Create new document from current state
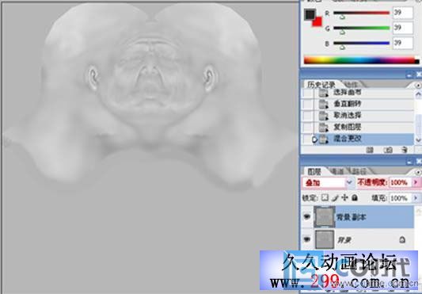Screen dimensions: 422x294 (370, 150)
